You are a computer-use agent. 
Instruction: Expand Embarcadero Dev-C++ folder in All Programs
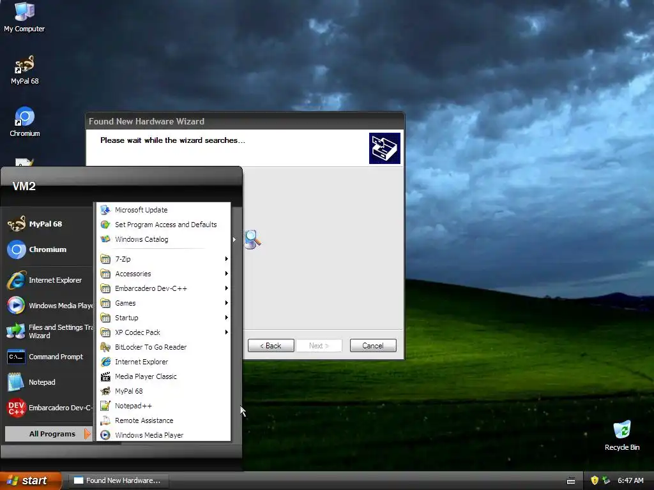pos(163,288)
